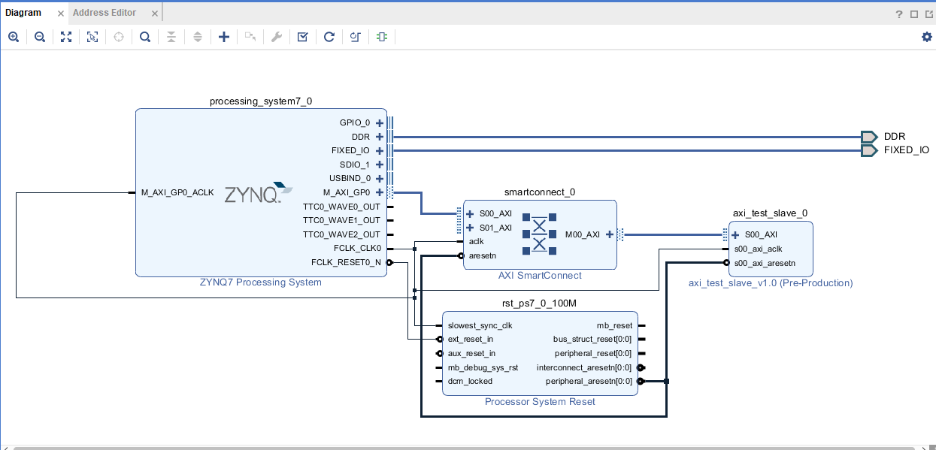Click the Make External toolbar icon

250,37
